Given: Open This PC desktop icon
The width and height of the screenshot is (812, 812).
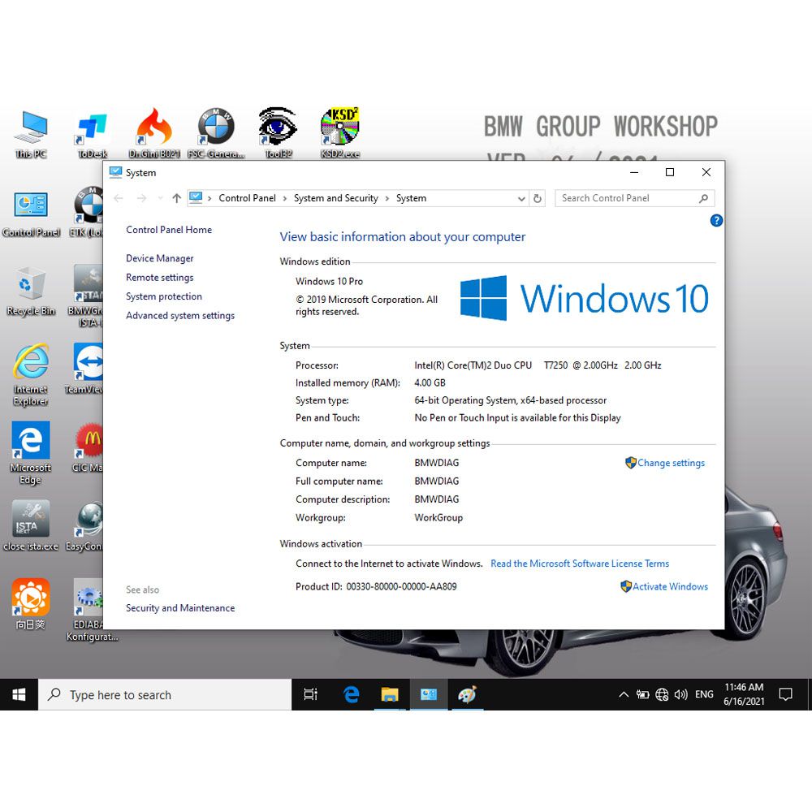Looking at the screenshot, I should [x=31, y=134].
